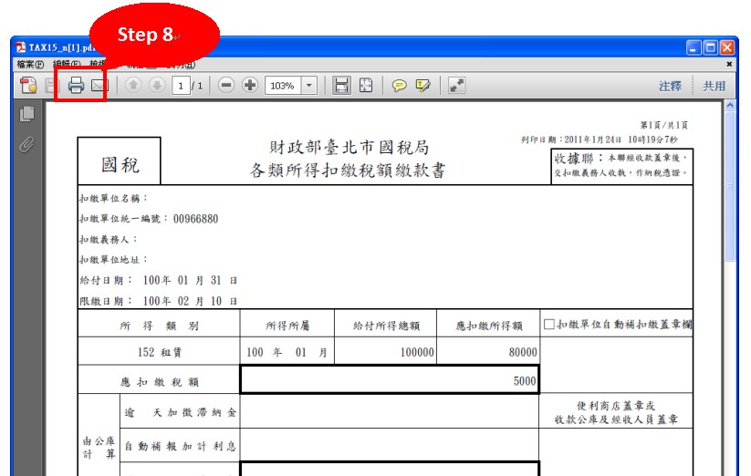Click the TAX15_n[1].pdf window title
Screen dimensions: 751x476
[x=60, y=47]
